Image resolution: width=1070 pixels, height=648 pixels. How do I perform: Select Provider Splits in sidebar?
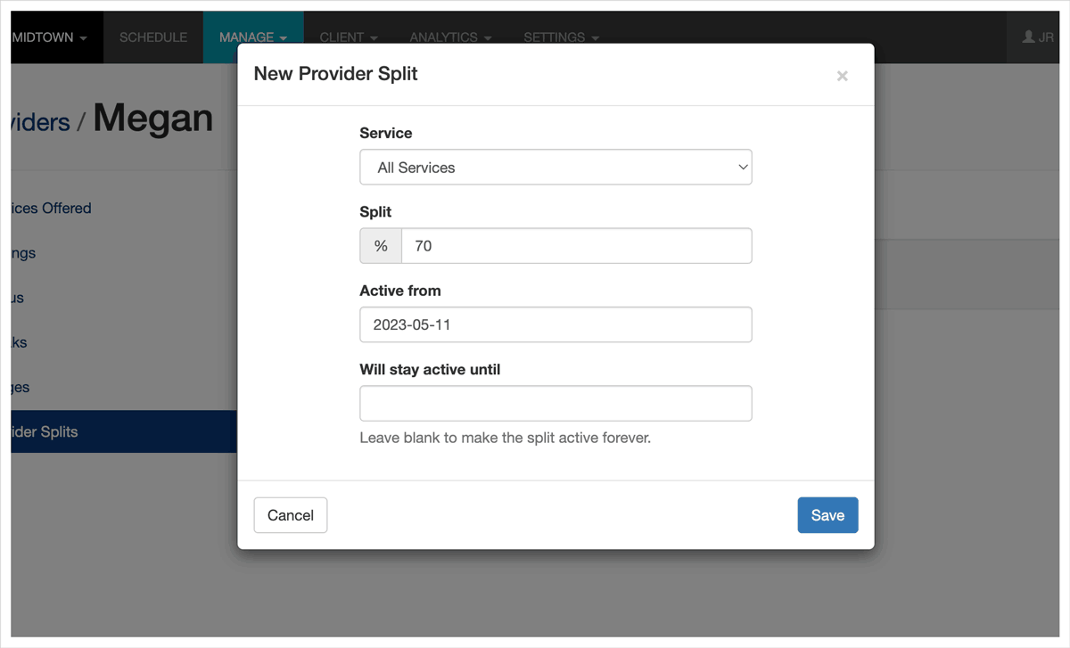click(45, 432)
